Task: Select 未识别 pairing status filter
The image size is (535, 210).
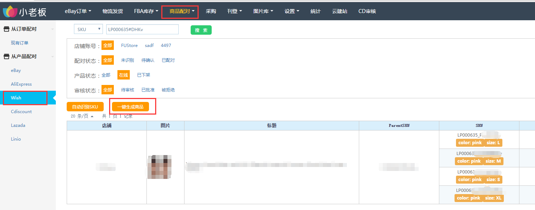Action: point(127,60)
